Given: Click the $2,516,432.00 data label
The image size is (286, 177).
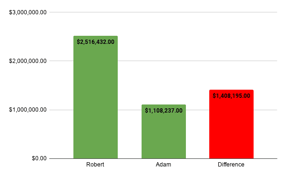Looking at the screenshot, I should [x=96, y=42].
